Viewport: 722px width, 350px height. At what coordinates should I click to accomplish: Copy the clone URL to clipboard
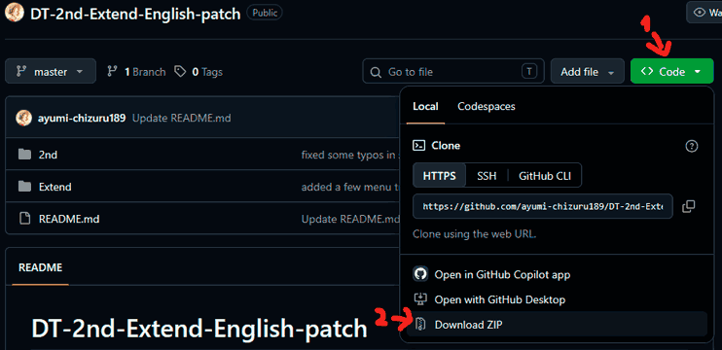click(688, 206)
